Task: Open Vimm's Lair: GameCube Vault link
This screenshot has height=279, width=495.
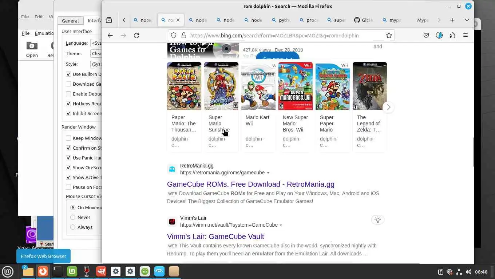Action: point(215,236)
